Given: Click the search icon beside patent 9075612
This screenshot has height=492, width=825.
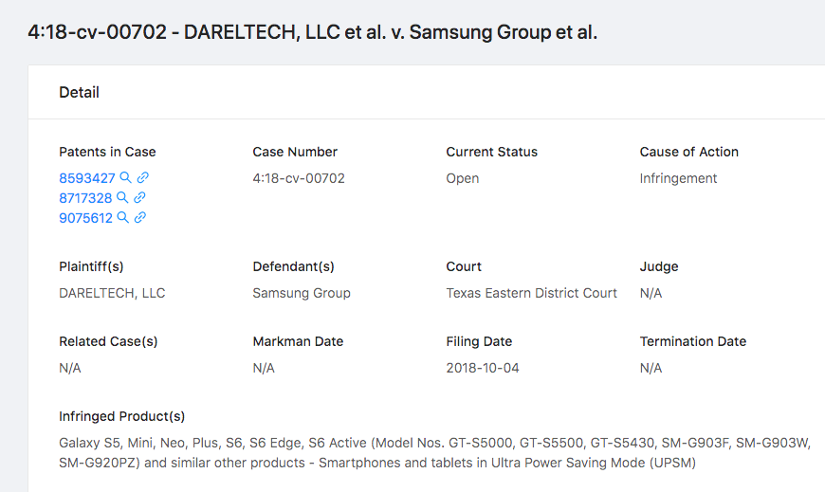Looking at the screenshot, I should [121, 218].
